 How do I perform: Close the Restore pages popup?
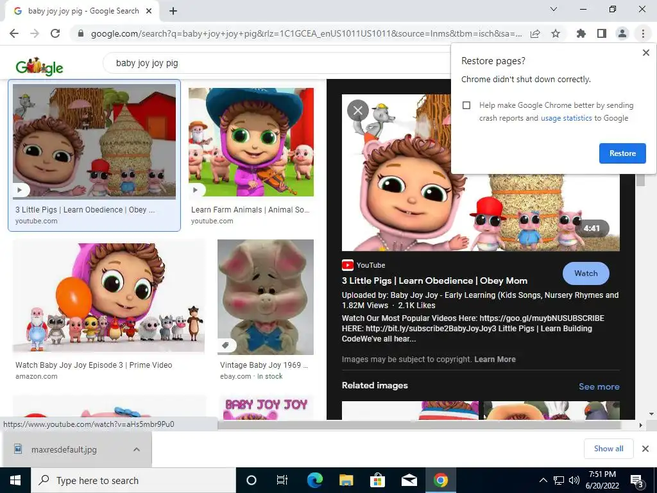645,53
